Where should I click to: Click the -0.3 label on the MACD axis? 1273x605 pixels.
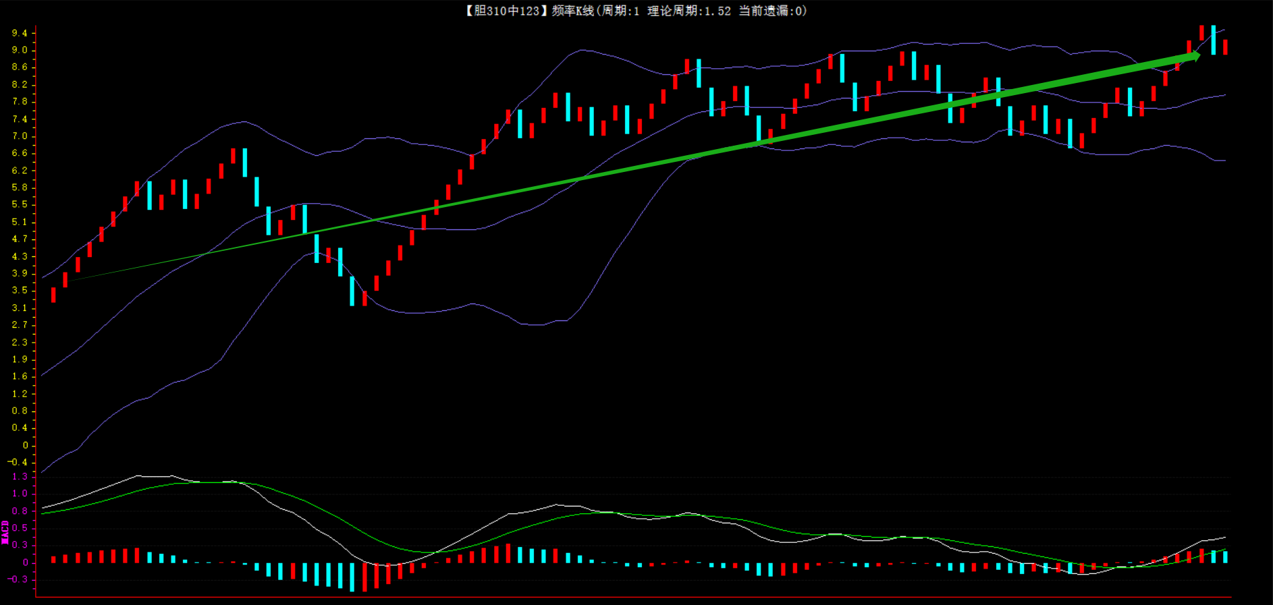[18, 579]
